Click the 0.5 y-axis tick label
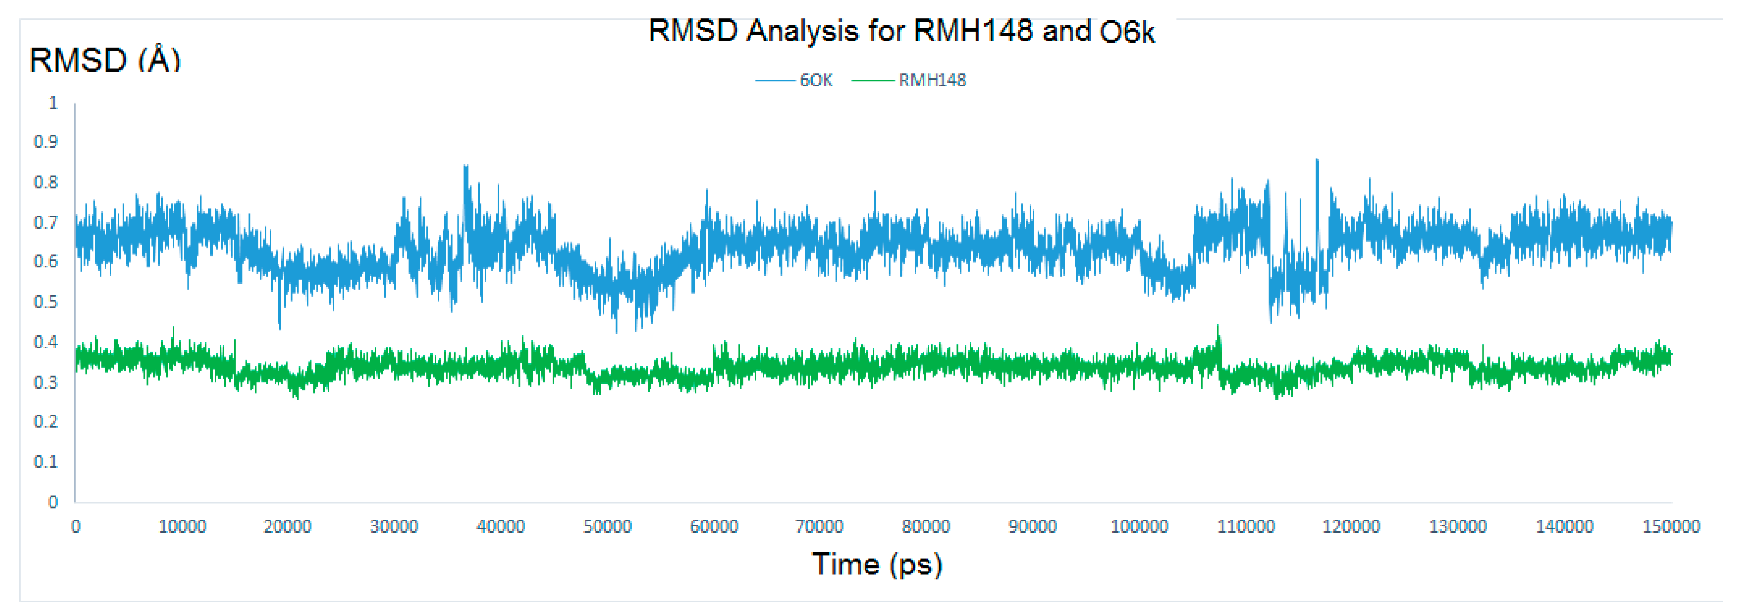The image size is (1739, 615). click(46, 302)
